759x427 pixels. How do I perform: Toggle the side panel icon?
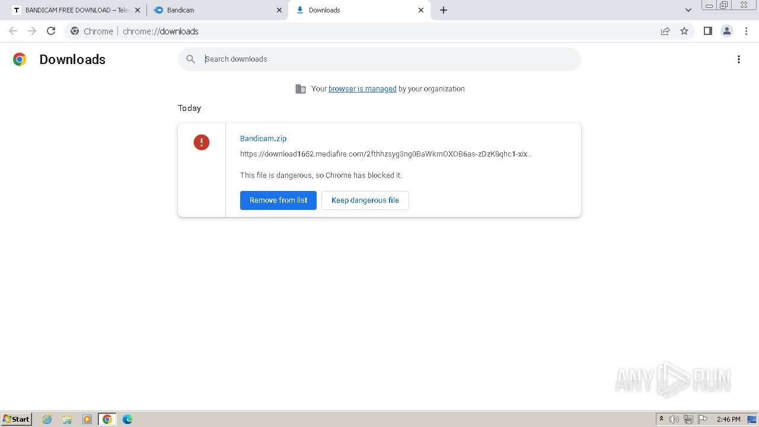[x=707, y=31]
